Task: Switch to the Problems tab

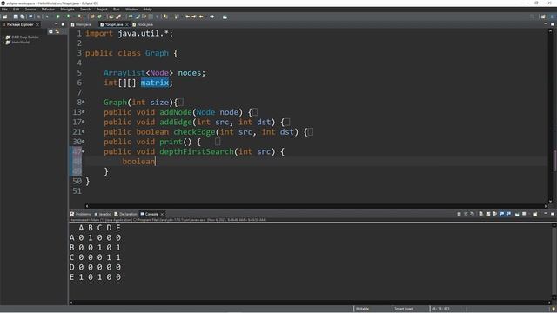Action: (x=80, y=214)
